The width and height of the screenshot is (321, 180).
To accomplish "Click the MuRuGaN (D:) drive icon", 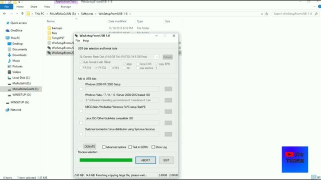I will pyautogui.click(x=9, y=83).
